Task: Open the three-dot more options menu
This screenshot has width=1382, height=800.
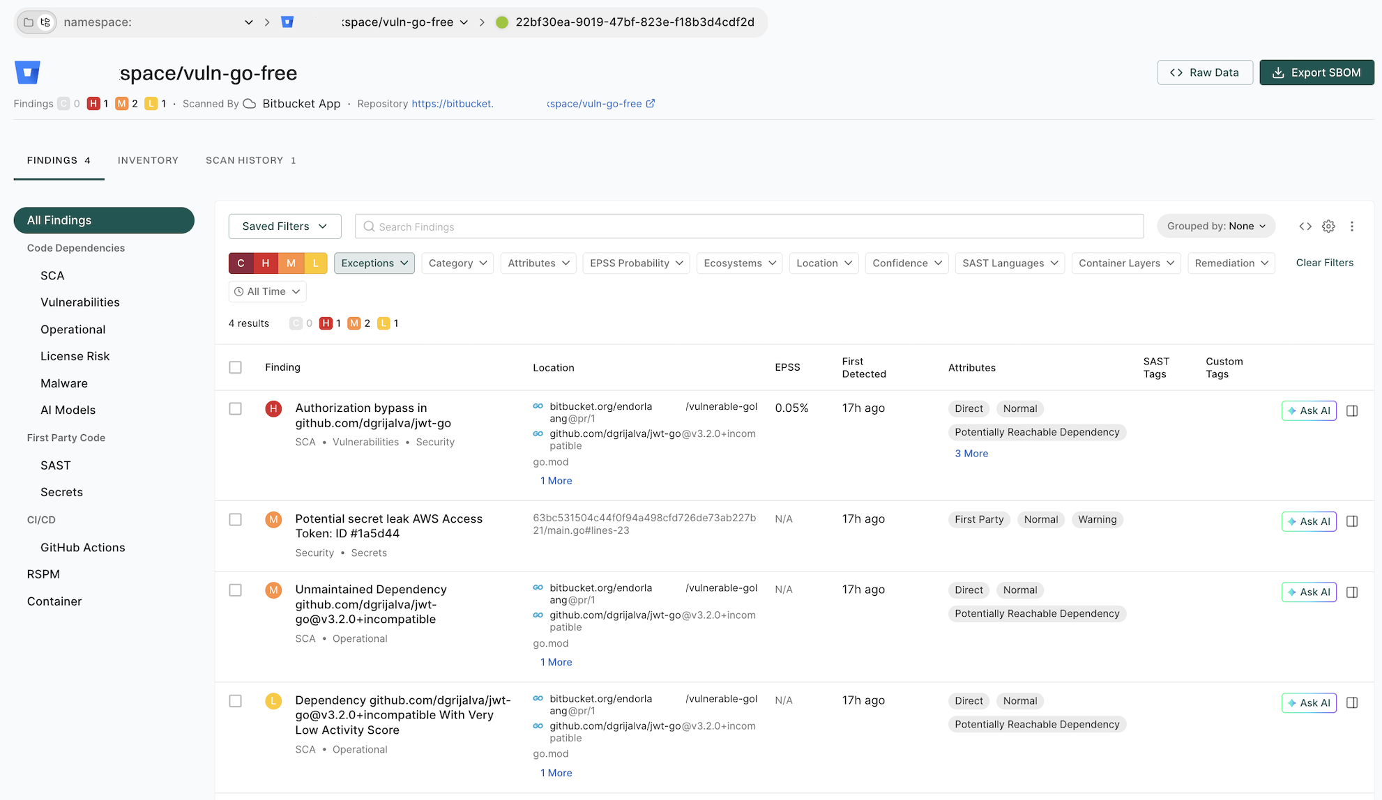Action: [1351, 226]
